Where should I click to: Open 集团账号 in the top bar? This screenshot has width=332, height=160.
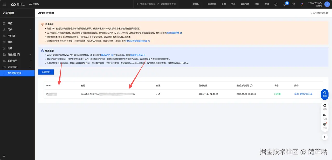212,4
